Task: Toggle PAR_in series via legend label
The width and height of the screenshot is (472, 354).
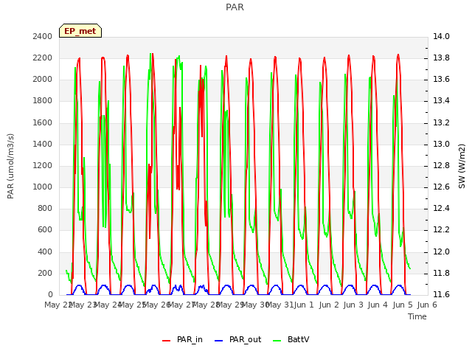Action: [190, 339]
